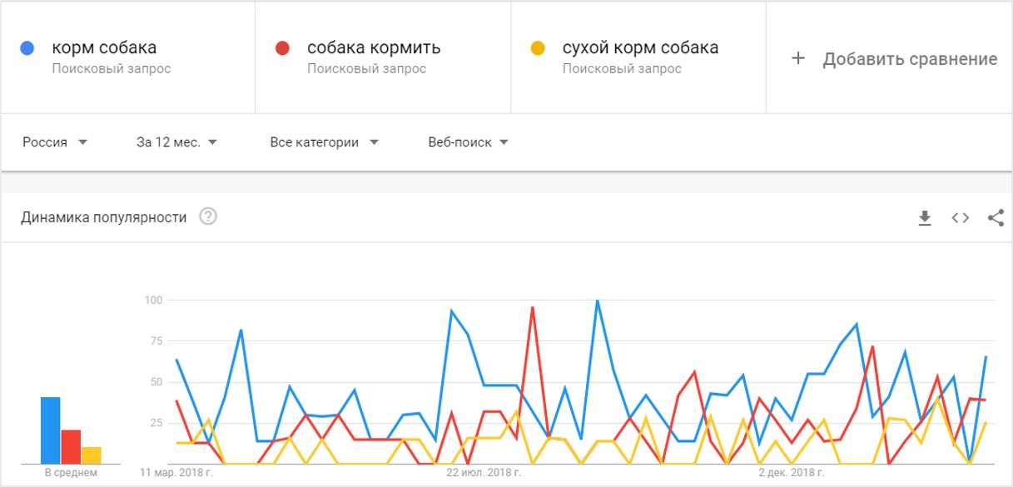Select the сухой корм собака term
1013x487 pixels.
(640, 48)
